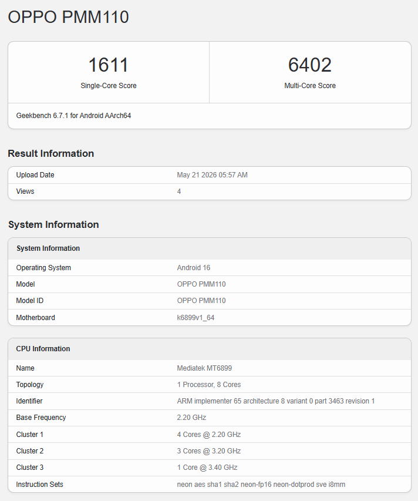This screenshot has width=418, height=501.
Task: Click the Identifier row label
Action: point(29,401)
